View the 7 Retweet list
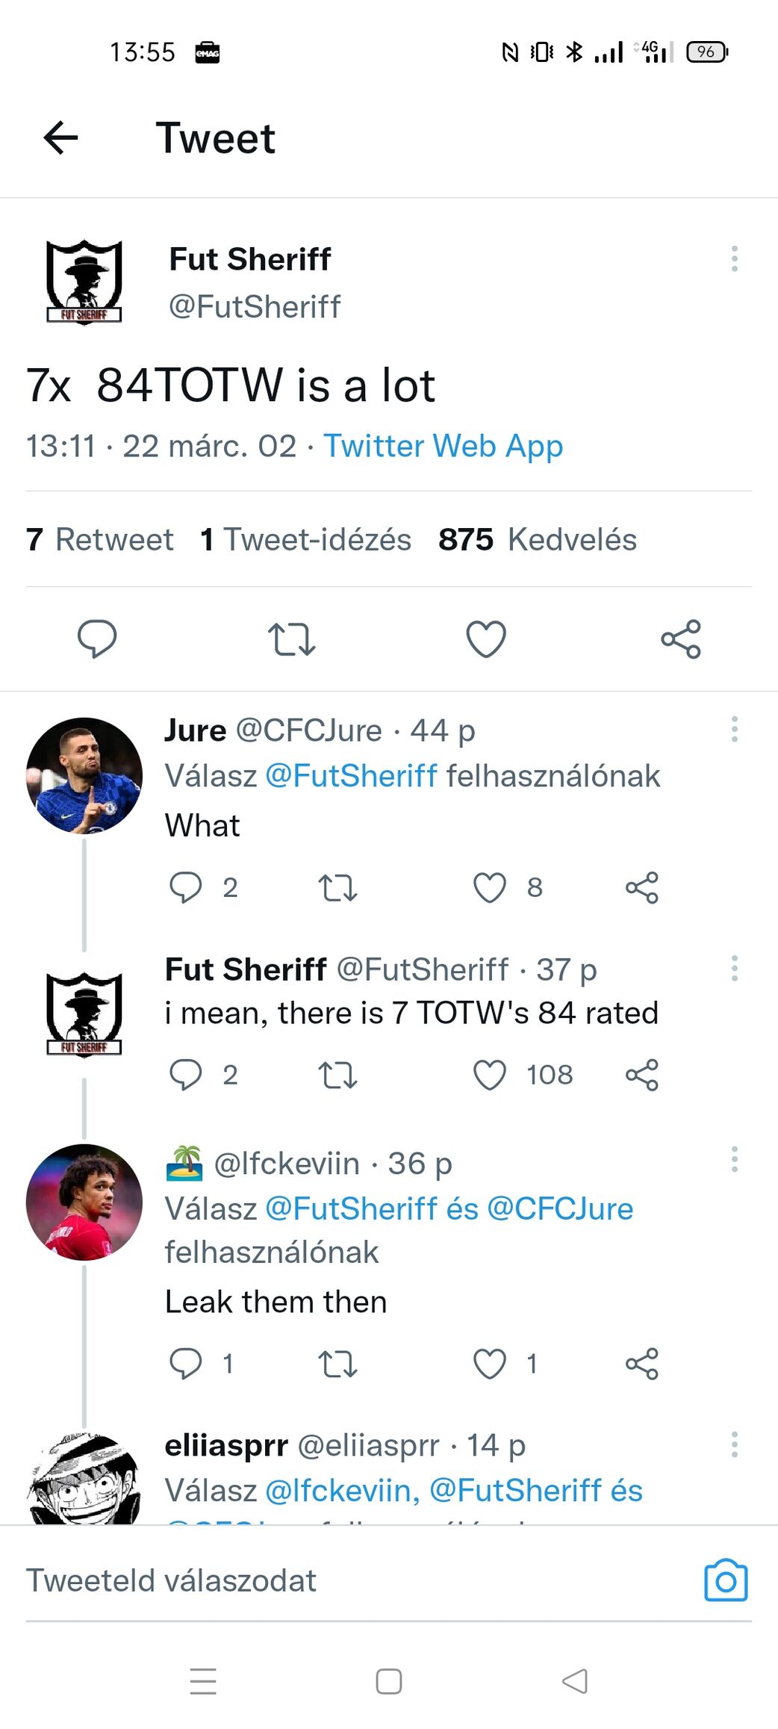Image resolution: width=778 pixels, height=1729 pixels. pos(100,539)
